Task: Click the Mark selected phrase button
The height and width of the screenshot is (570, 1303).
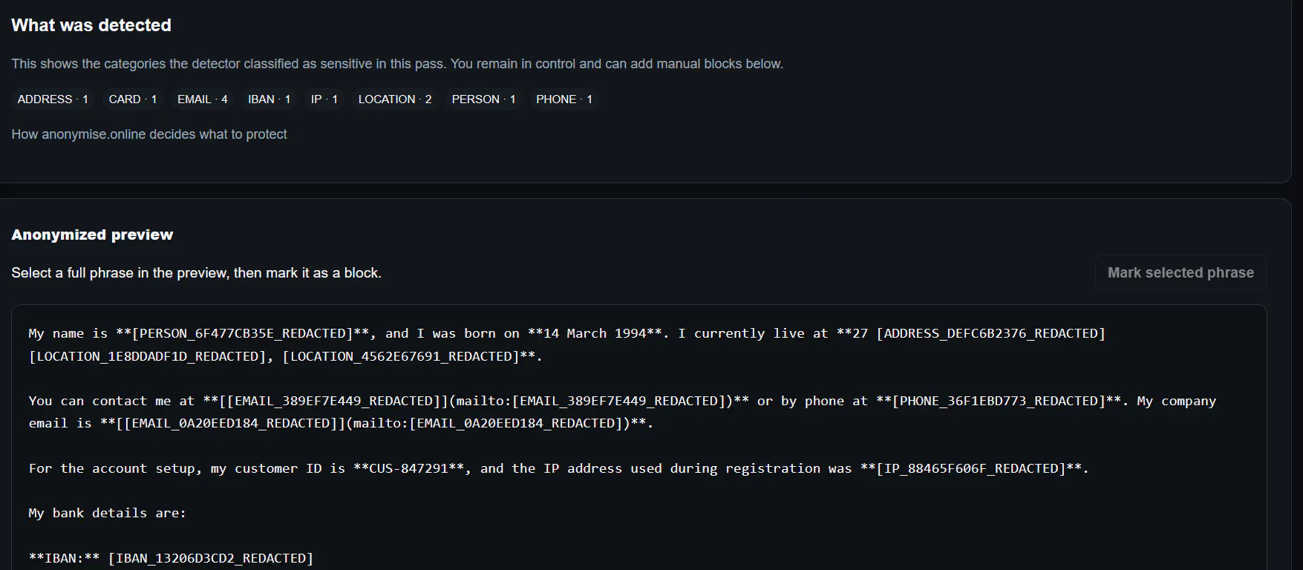Action: coord(1180,272)
